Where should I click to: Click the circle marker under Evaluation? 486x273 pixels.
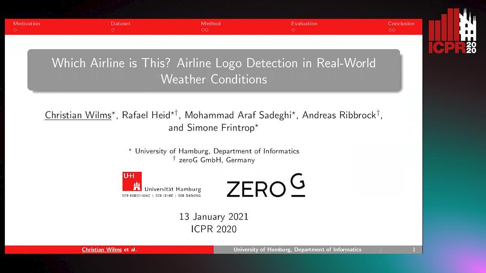tap(293, 30)
